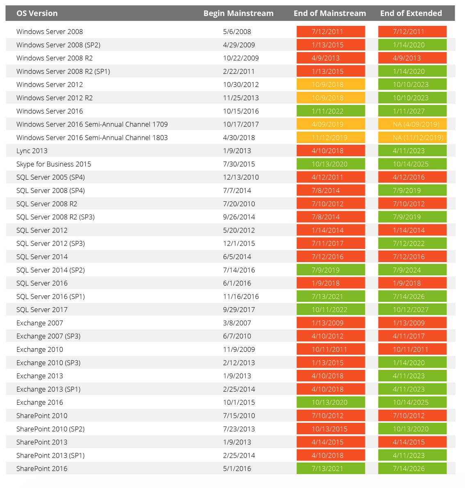Click the red 4/11/2017 extended date cell
This screenshot has width=465, height=488.
412,336
